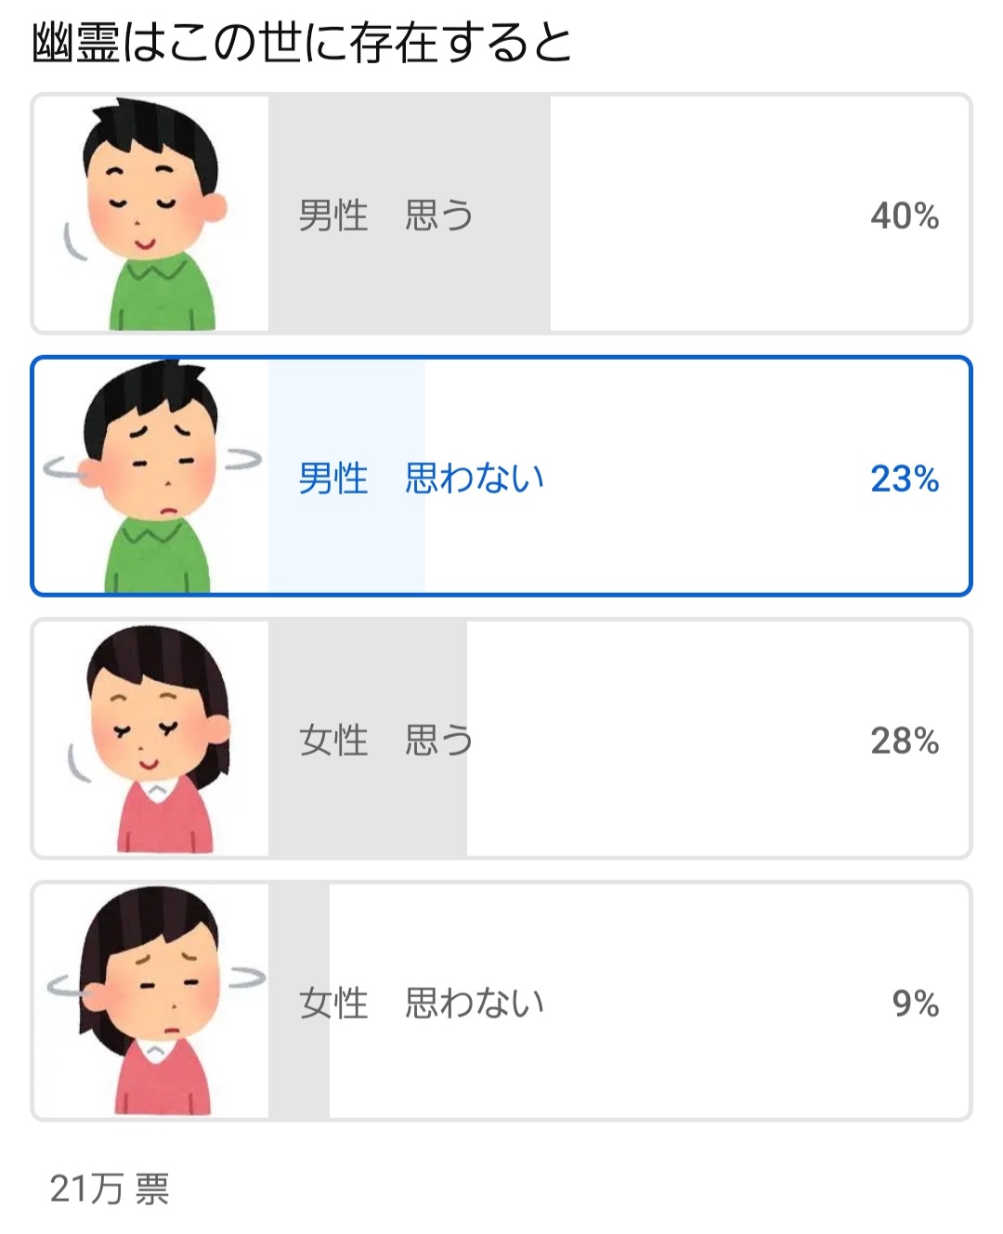Viewport: 1003px width, 1234px height.
Task: Click the 40% result figure
Action: click(x=904, y=216)
